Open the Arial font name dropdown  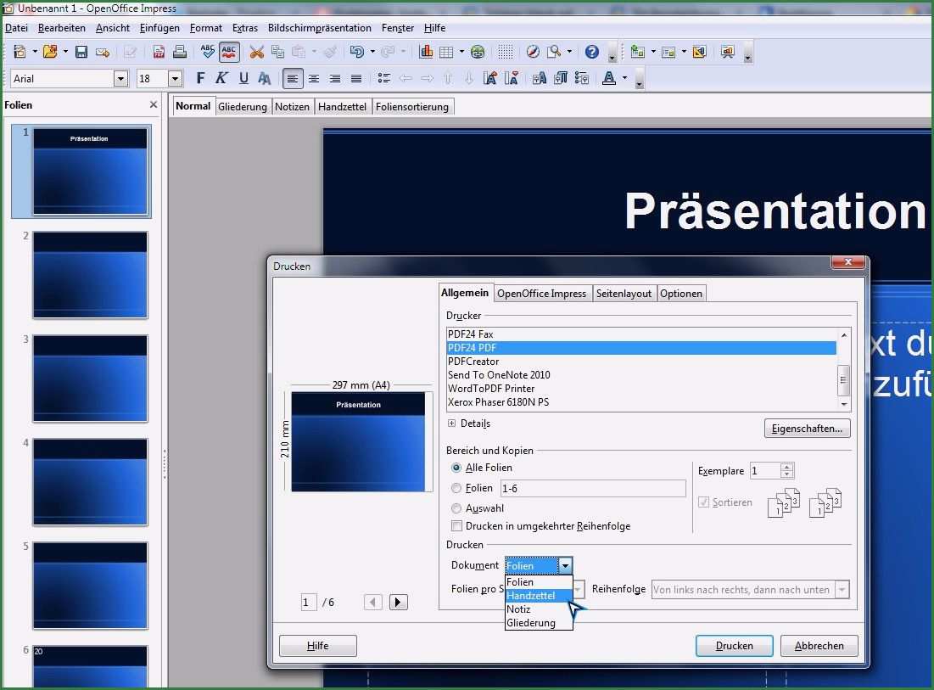(120, 79)
